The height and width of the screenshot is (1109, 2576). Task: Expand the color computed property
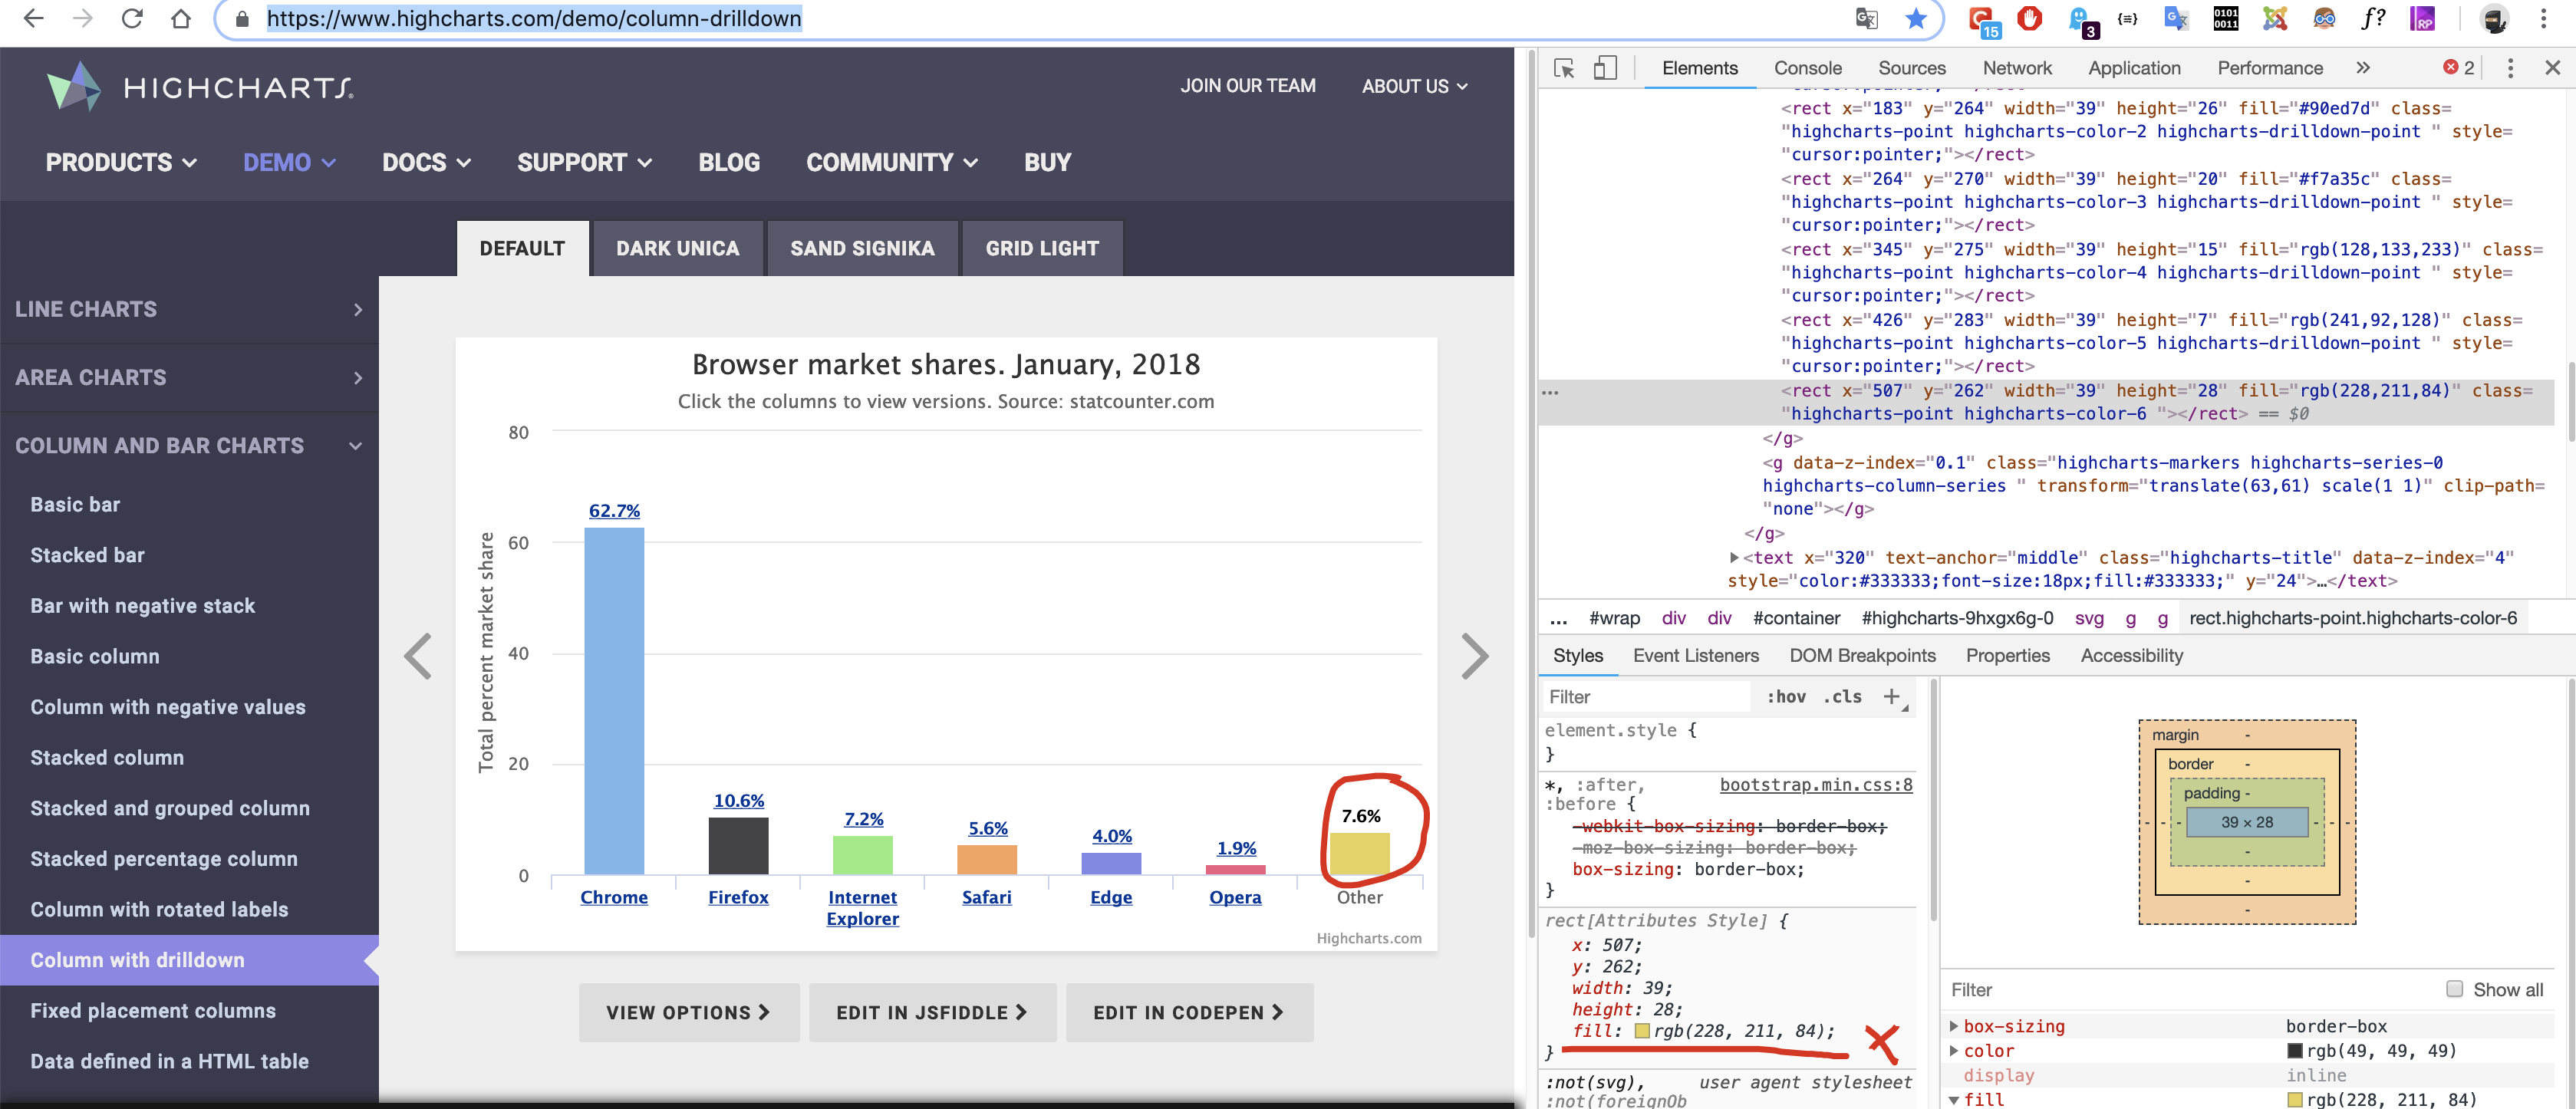tap(1954, 1051)
